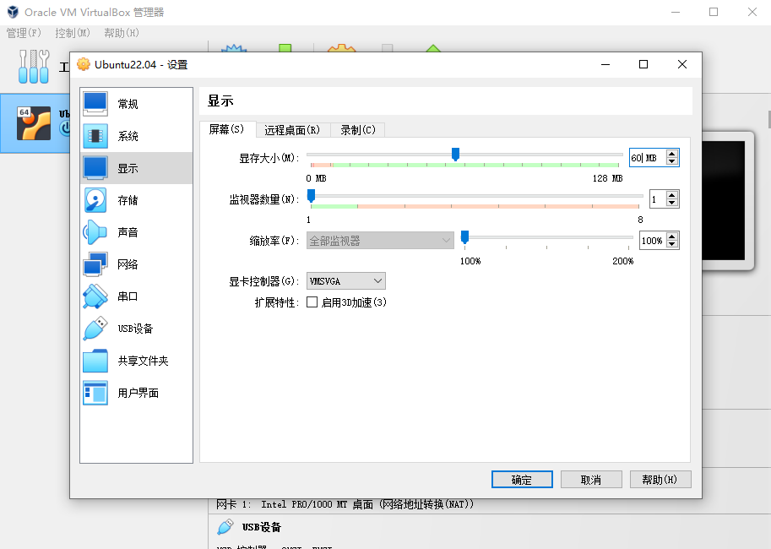Select the USB设备 settings icon
Screen dimensions: 771x549
(x=95, y=329)
